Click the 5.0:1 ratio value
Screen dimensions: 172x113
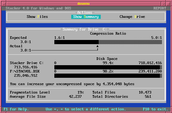coord(156,38)
